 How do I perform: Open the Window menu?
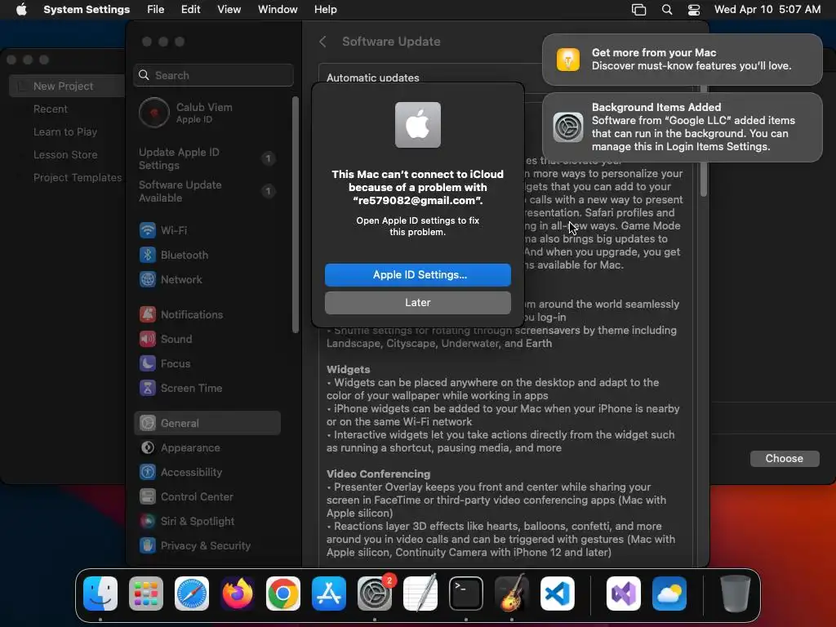click(x=278, y=10)
